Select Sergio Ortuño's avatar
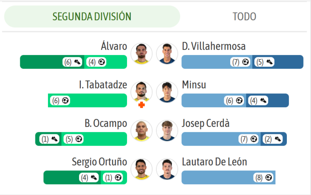311x195 pixels. point(141,169)
